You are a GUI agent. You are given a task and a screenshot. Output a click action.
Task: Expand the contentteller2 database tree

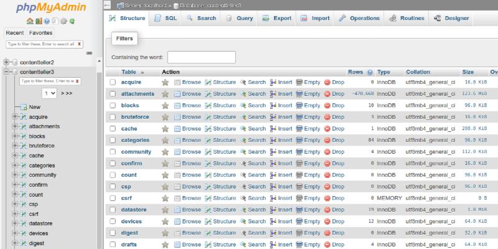(x=7, y=62)
